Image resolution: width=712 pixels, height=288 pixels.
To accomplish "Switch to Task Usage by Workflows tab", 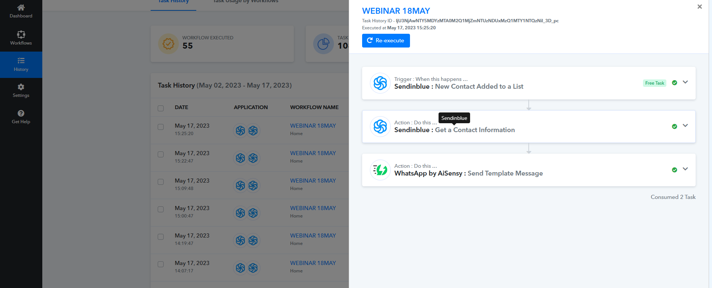I will click(246, 2).
